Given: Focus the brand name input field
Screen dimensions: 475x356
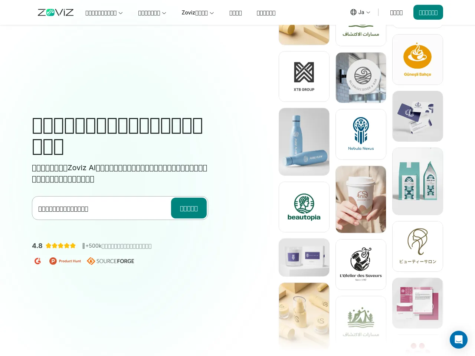Looking at the screenshot, I should [102, 208].
